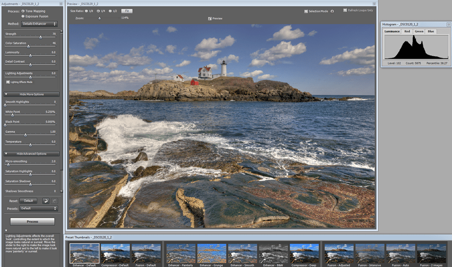Select Compressor - Default preset thumbnail

116,253
